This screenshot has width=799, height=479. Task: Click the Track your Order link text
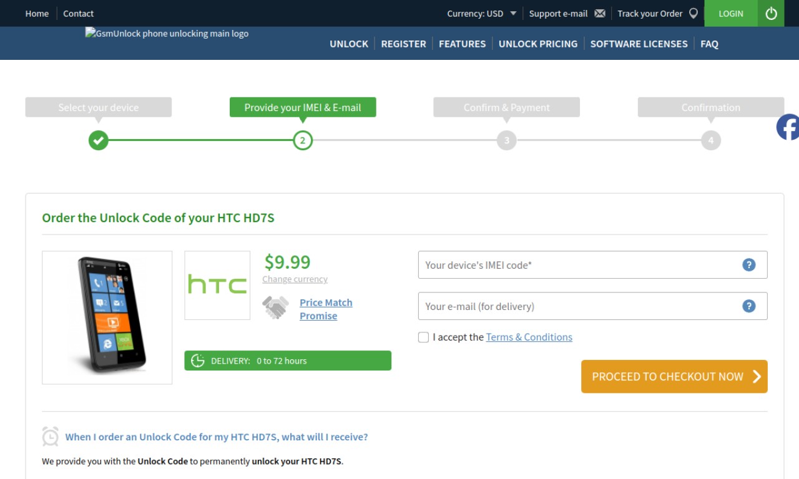coord(650,13)
